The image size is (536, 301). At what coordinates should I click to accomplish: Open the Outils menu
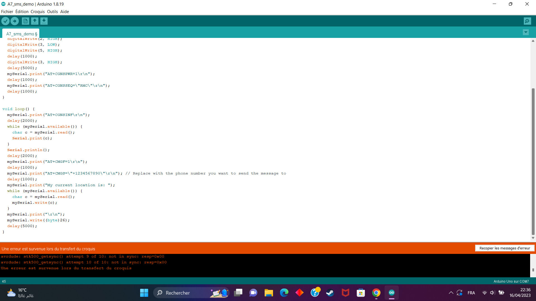coord(52,12)
